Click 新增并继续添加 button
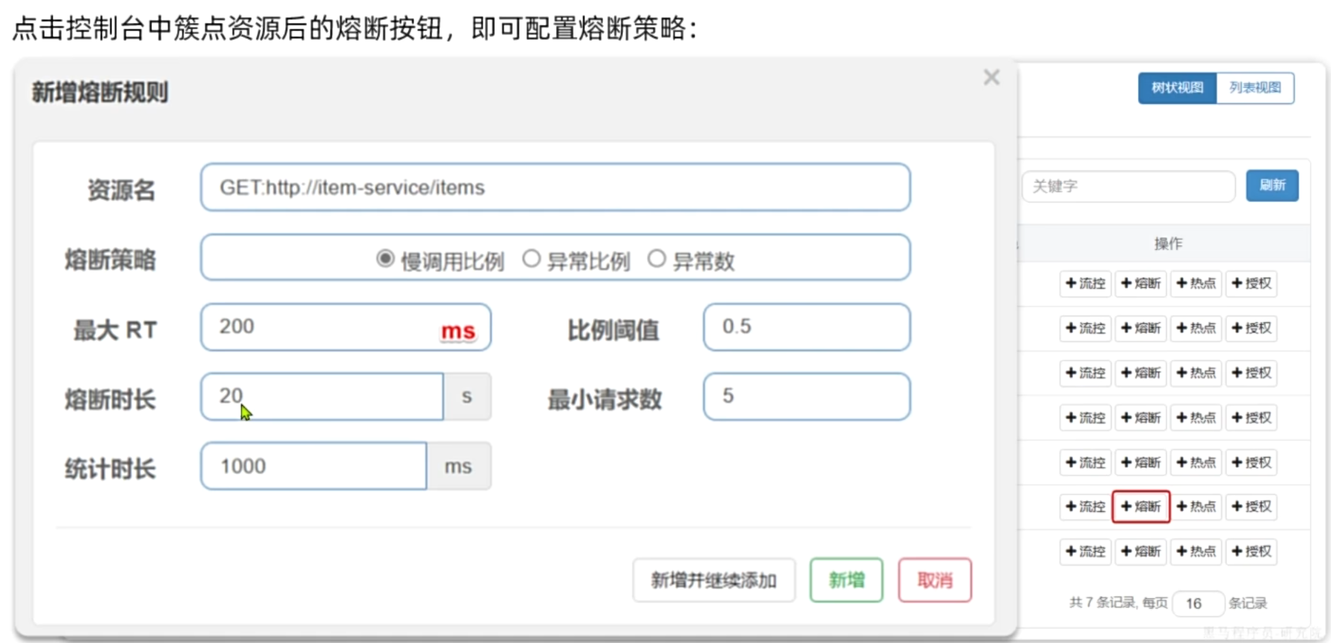The width and height of the screenshot is (1331, 643). tap(713, 580)
